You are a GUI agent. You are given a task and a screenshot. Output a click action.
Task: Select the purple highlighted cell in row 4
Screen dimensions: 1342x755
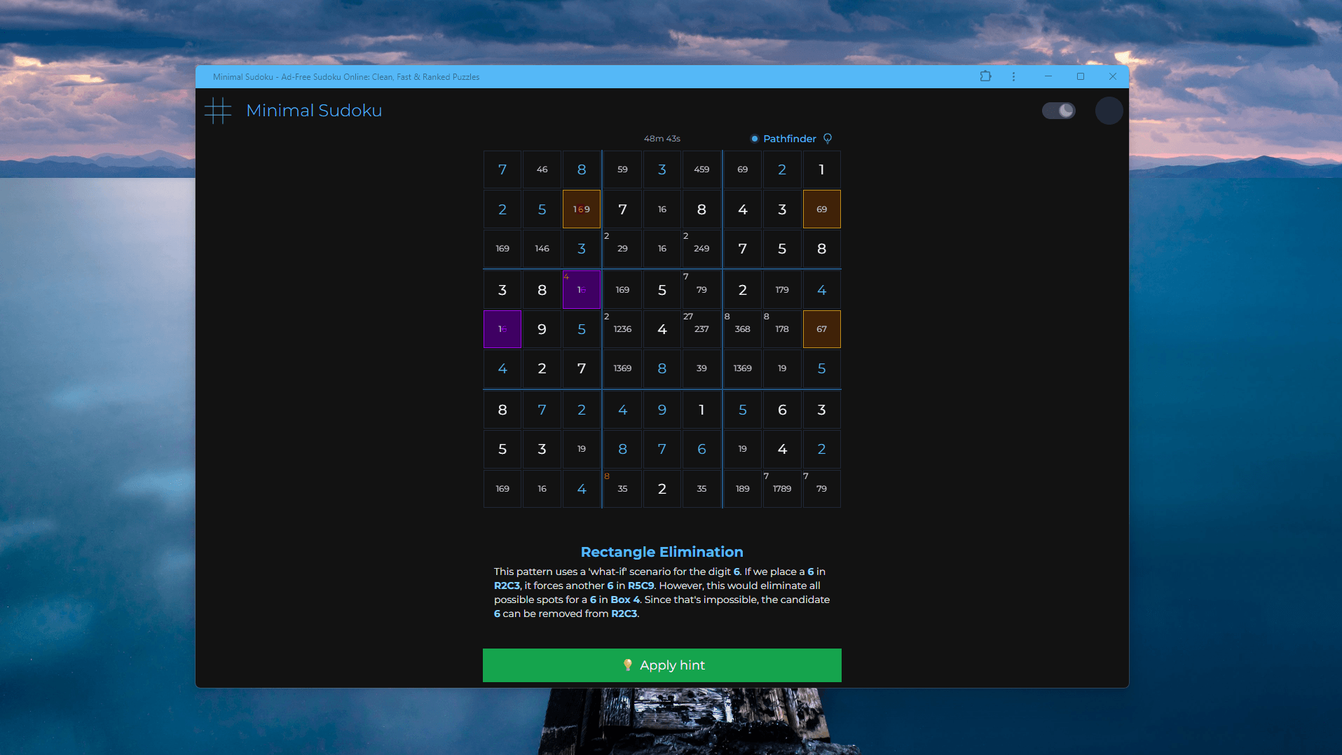582,289
